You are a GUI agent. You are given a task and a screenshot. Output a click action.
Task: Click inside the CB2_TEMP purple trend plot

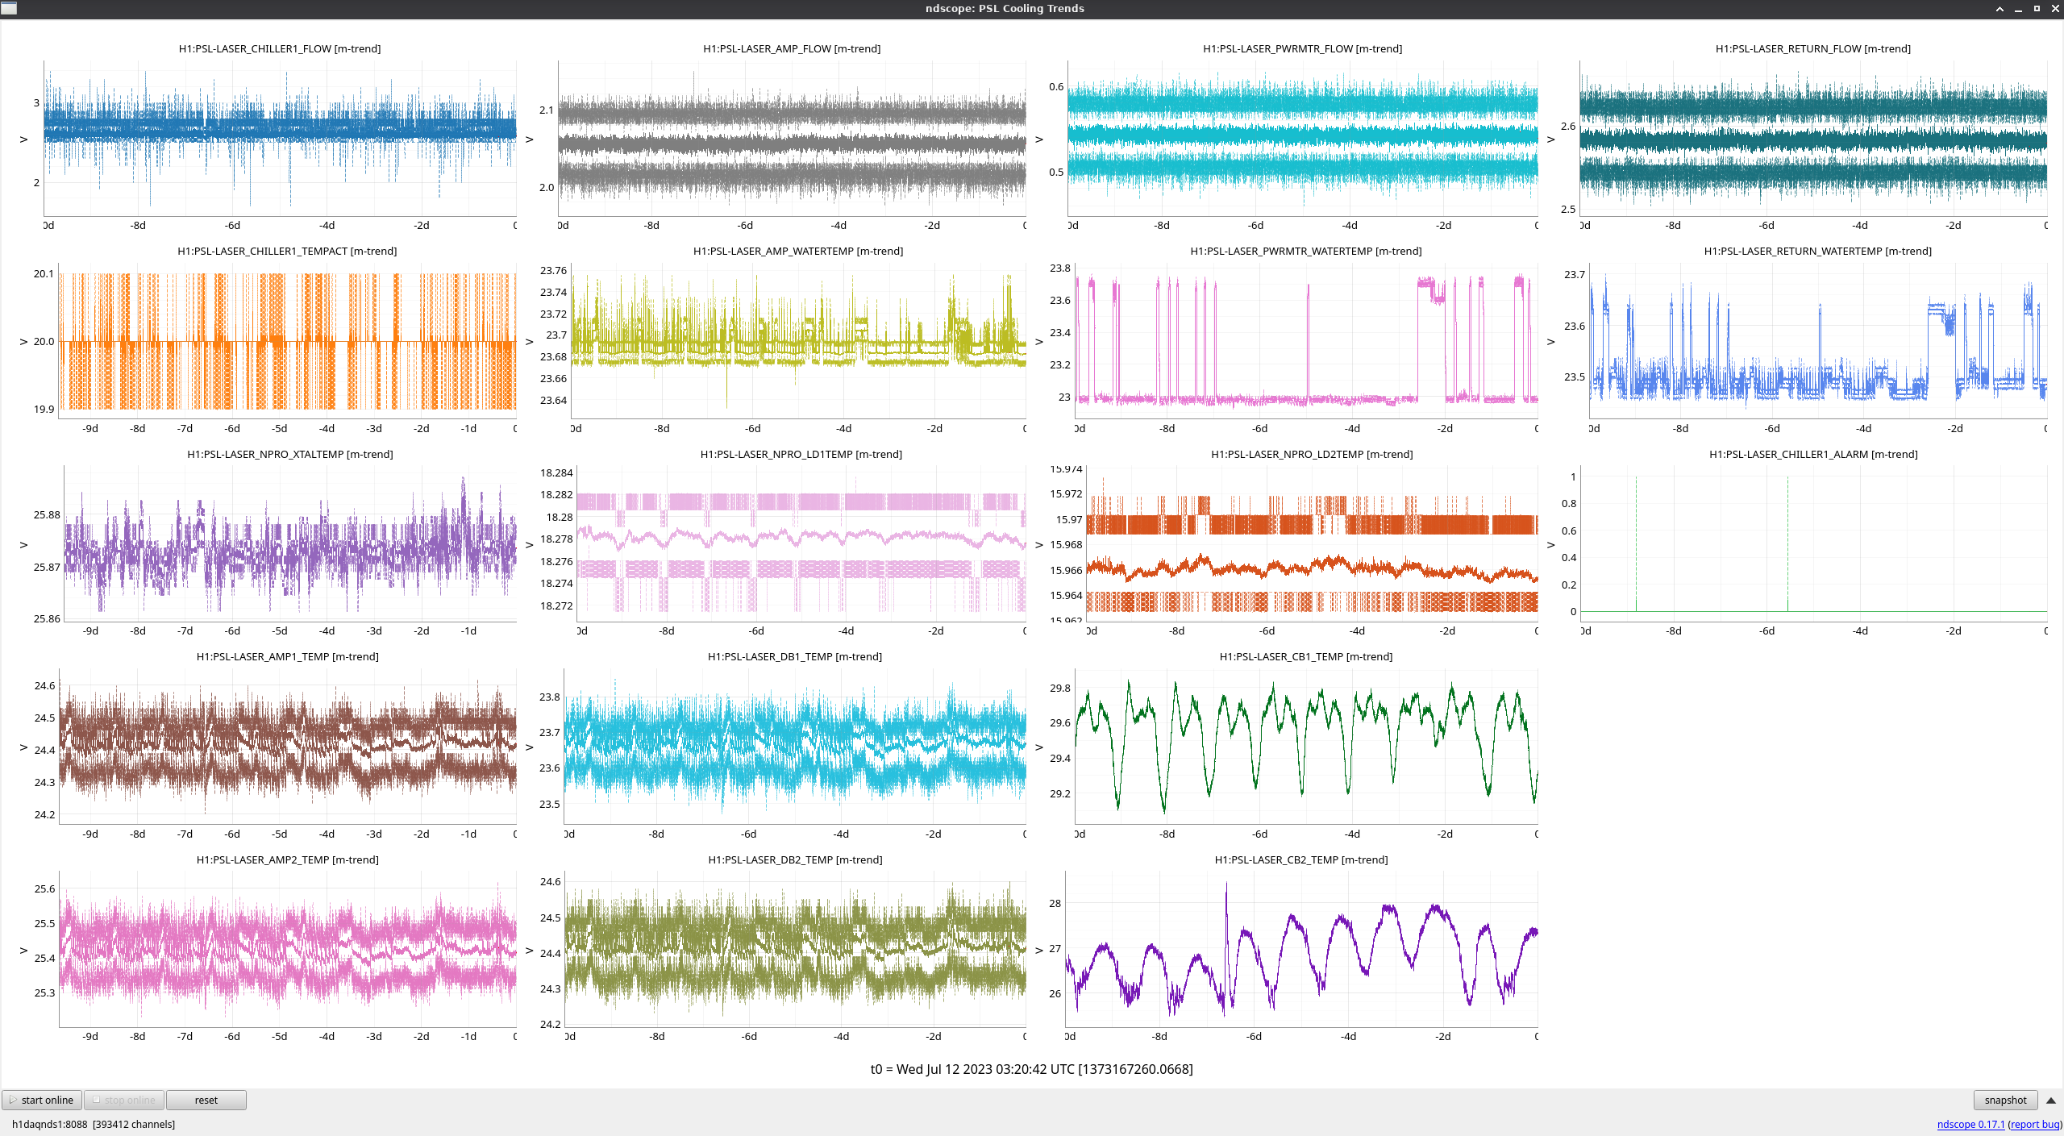(1302, 949)
